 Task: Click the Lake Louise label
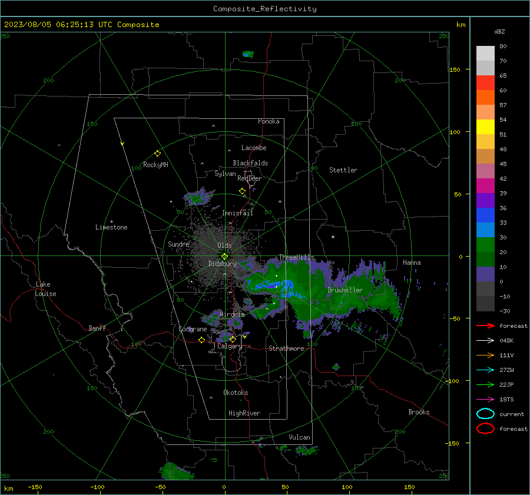[x=45, y=289]
